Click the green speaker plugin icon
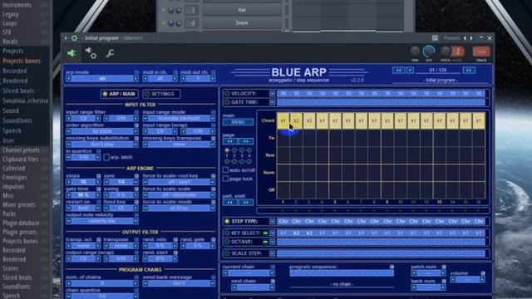This screenshot has height=299, width=532. pyautogui.click(x=71, y=53)
